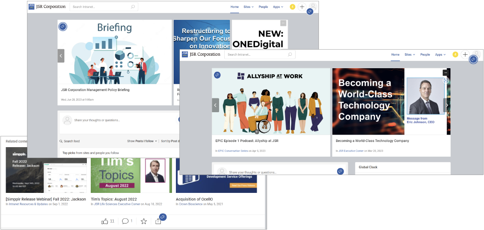Image resolution: width=484 pixels, height=230 pixels.
Task: Open Fall 2022 Release: Jackson thumbnail
Action: point(46,170)
